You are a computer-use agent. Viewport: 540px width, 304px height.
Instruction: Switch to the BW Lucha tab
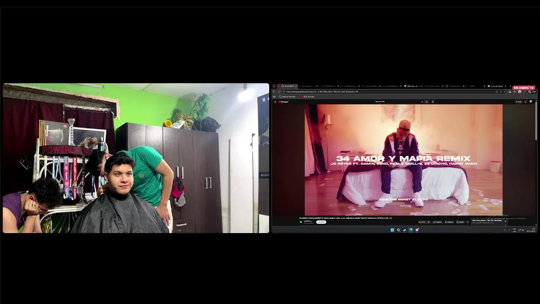413,86
